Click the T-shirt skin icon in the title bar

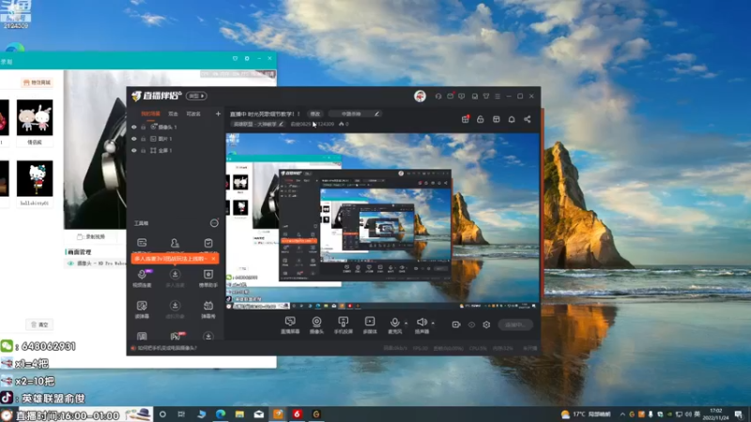tap(486, 97)
